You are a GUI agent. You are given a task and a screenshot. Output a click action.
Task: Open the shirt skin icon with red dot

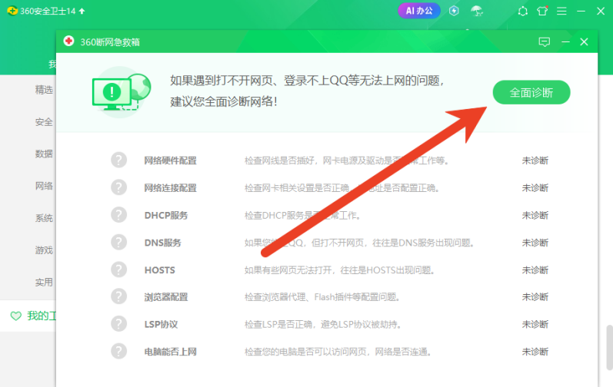point(542,11)
